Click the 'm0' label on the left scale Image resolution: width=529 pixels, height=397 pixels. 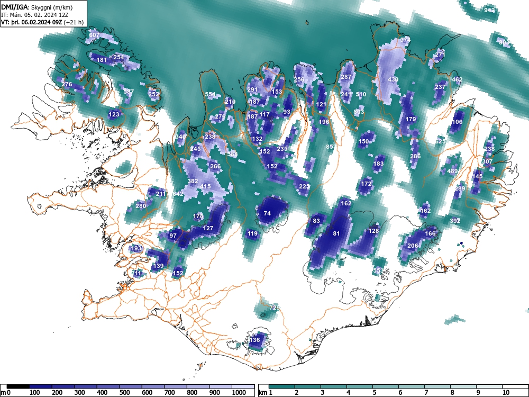tap(6, 393)
